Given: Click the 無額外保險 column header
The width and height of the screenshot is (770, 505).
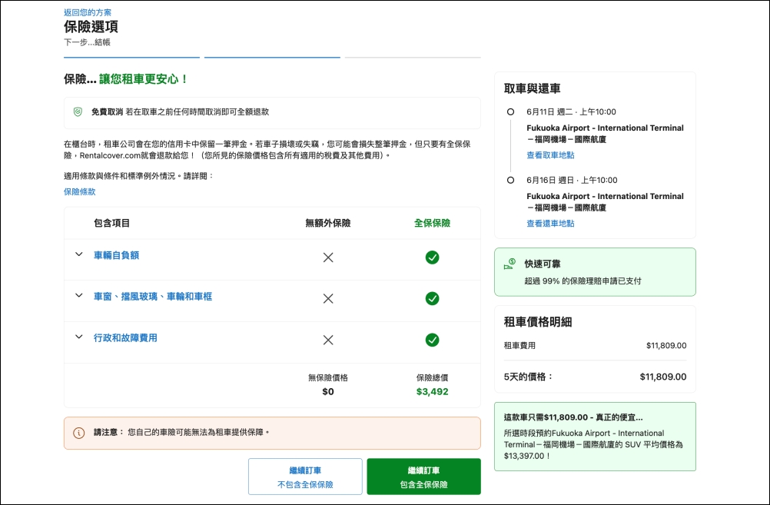Looking at the screenshot, I should pyautogui.click(x=328, y=223).
